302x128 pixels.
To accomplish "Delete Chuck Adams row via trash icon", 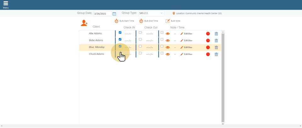I will pos(216,54).
